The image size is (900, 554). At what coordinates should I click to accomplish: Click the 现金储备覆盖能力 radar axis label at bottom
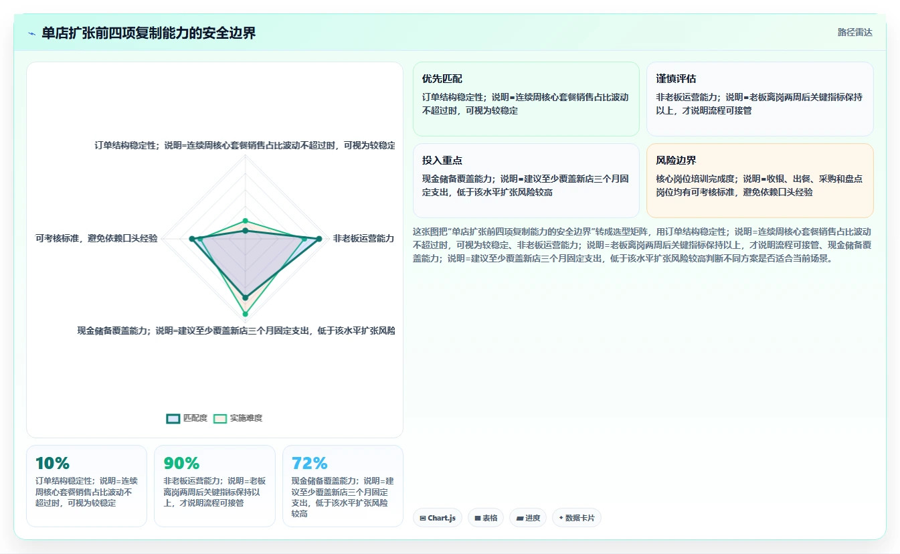pyautogui.click(x=236, y=331)
